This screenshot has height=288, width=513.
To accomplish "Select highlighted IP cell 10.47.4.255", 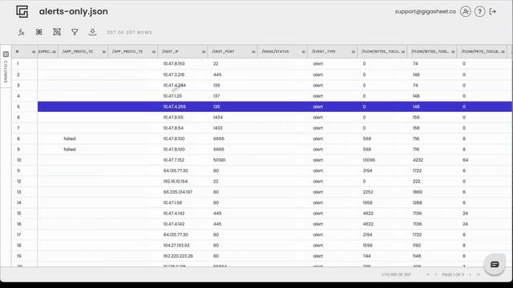I will 175,106.
